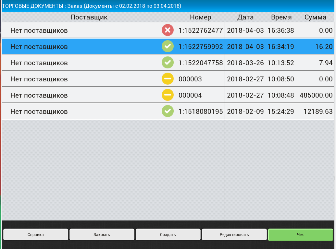Click the time cell 10:08:50
Viewport: 336px width, 249px height.
pyautogui.click(x=281, y=79)
